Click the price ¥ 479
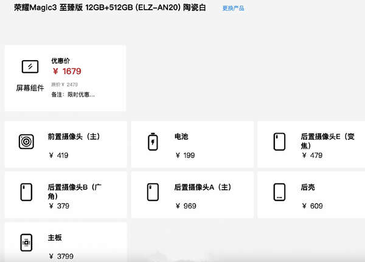The height and width of the screenshot is (262, 365). pos(313,155)
